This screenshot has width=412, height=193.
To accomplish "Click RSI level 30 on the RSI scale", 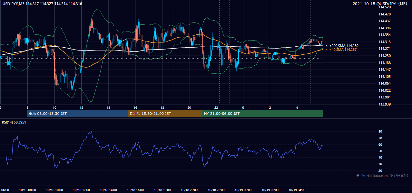I will tap(380, 164).
